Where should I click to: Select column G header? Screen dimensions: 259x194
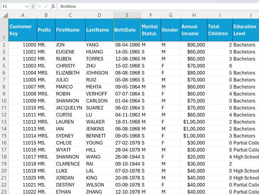coord(171,15)
